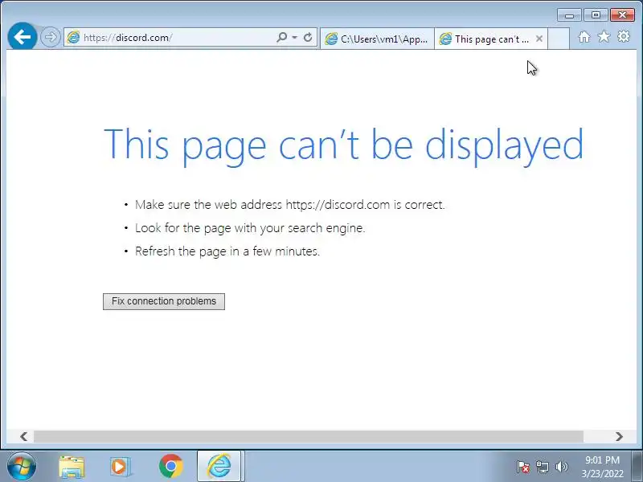
Task: Click the IE page icon in address bar
Action: (73, 37)
